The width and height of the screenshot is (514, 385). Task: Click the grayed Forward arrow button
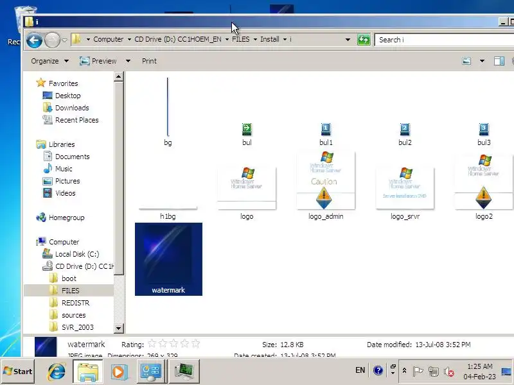pos(52,40)
